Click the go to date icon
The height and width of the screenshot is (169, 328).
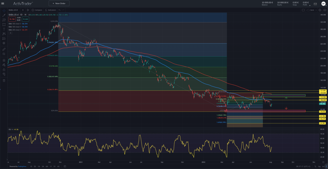pyautogui.click(x=65, y=166)
